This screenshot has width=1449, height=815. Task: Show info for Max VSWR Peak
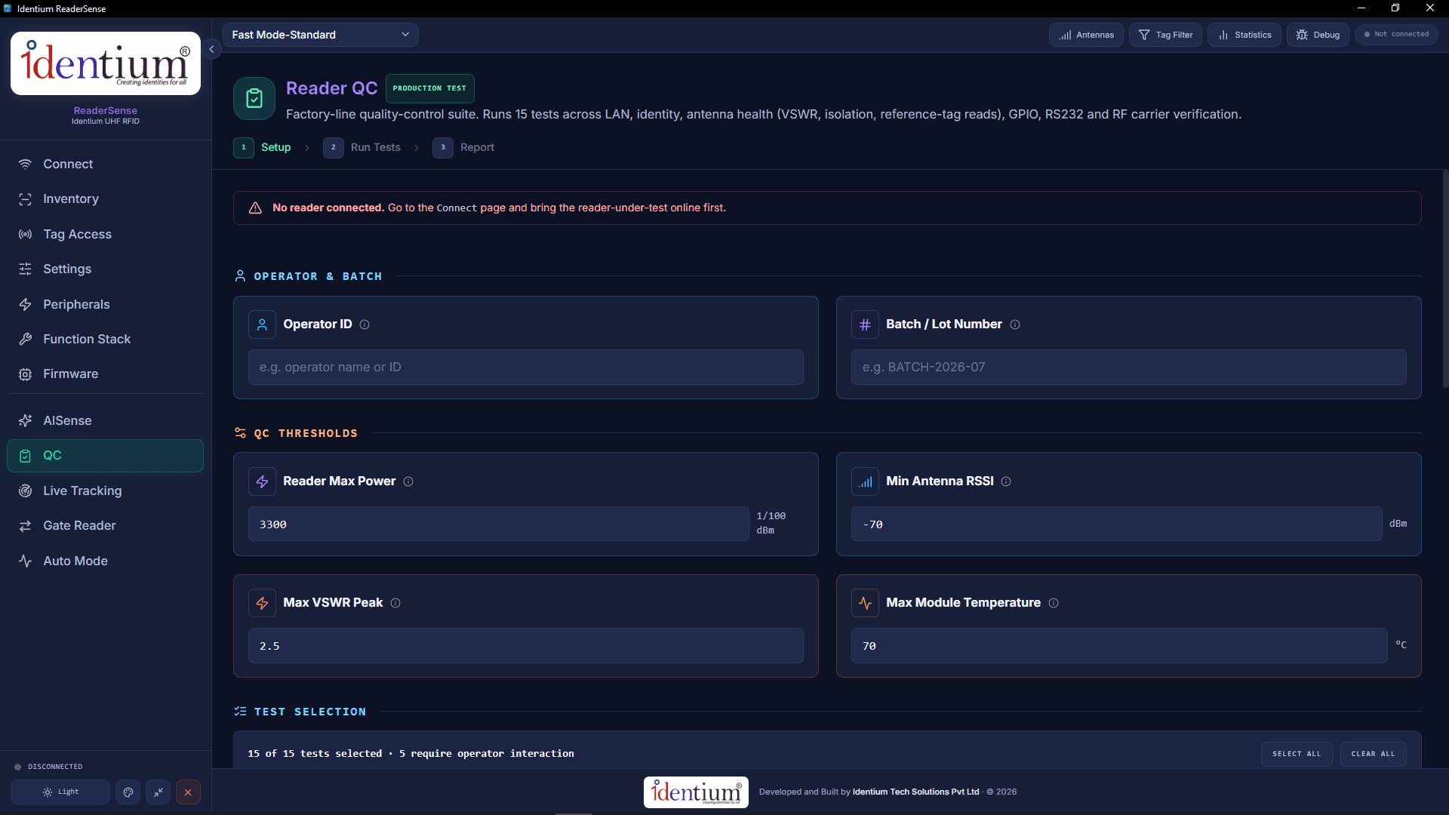point(395,603)
